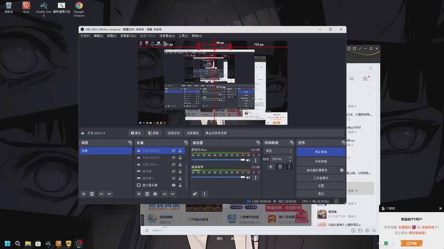Viewport: 444px width, 249px height.
Task: Show the 文本 (GDI+) 3 source
Action: pos(174,151)
